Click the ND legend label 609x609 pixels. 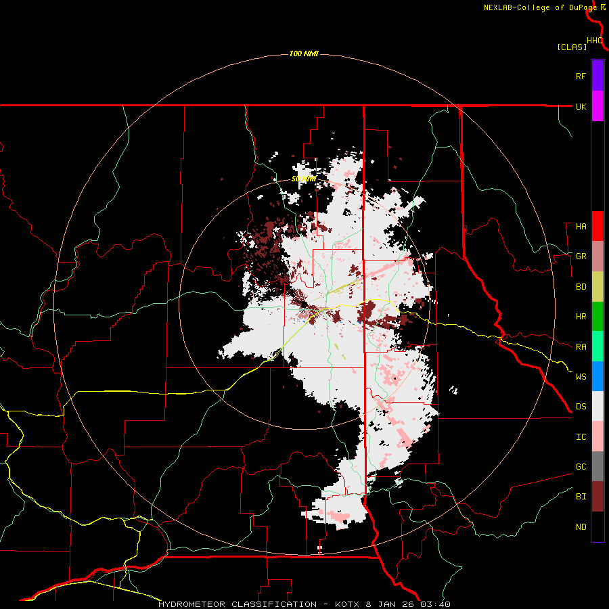point(581,527)
